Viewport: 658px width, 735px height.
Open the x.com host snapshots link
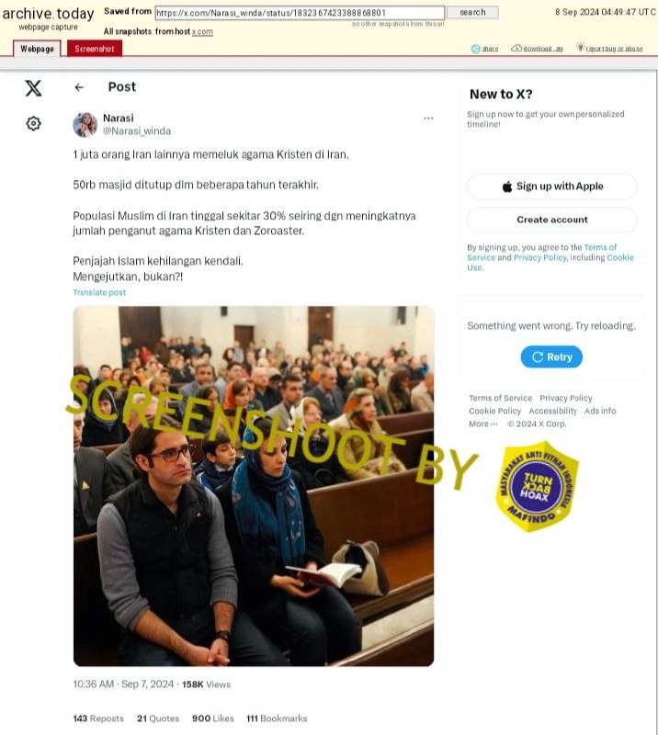(x=202, y=32)
